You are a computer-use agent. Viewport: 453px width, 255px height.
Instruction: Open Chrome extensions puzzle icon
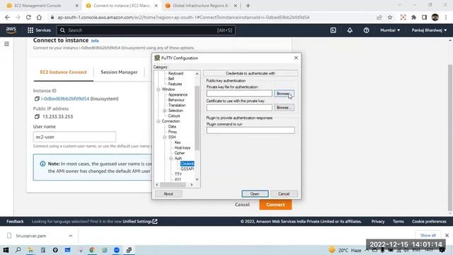413,17
